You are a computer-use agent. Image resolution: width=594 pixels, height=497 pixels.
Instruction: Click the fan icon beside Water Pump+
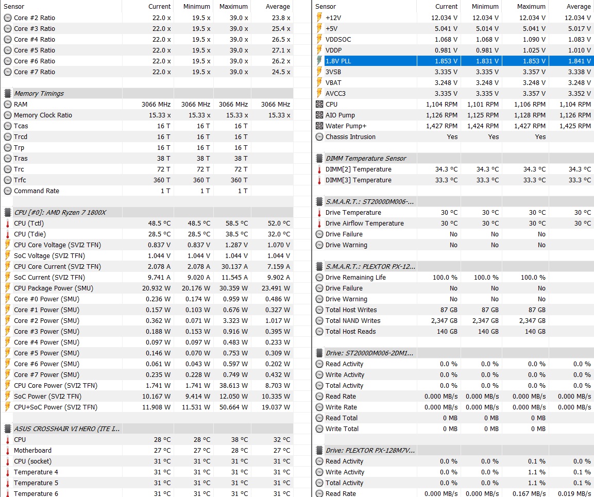point(319,126)
